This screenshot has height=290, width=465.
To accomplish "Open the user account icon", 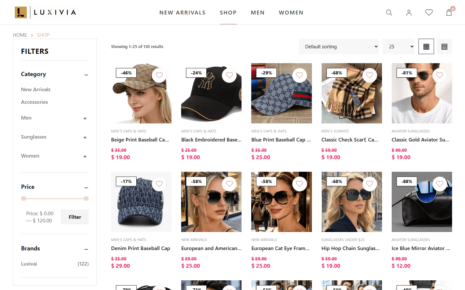I will pos(409,13).
